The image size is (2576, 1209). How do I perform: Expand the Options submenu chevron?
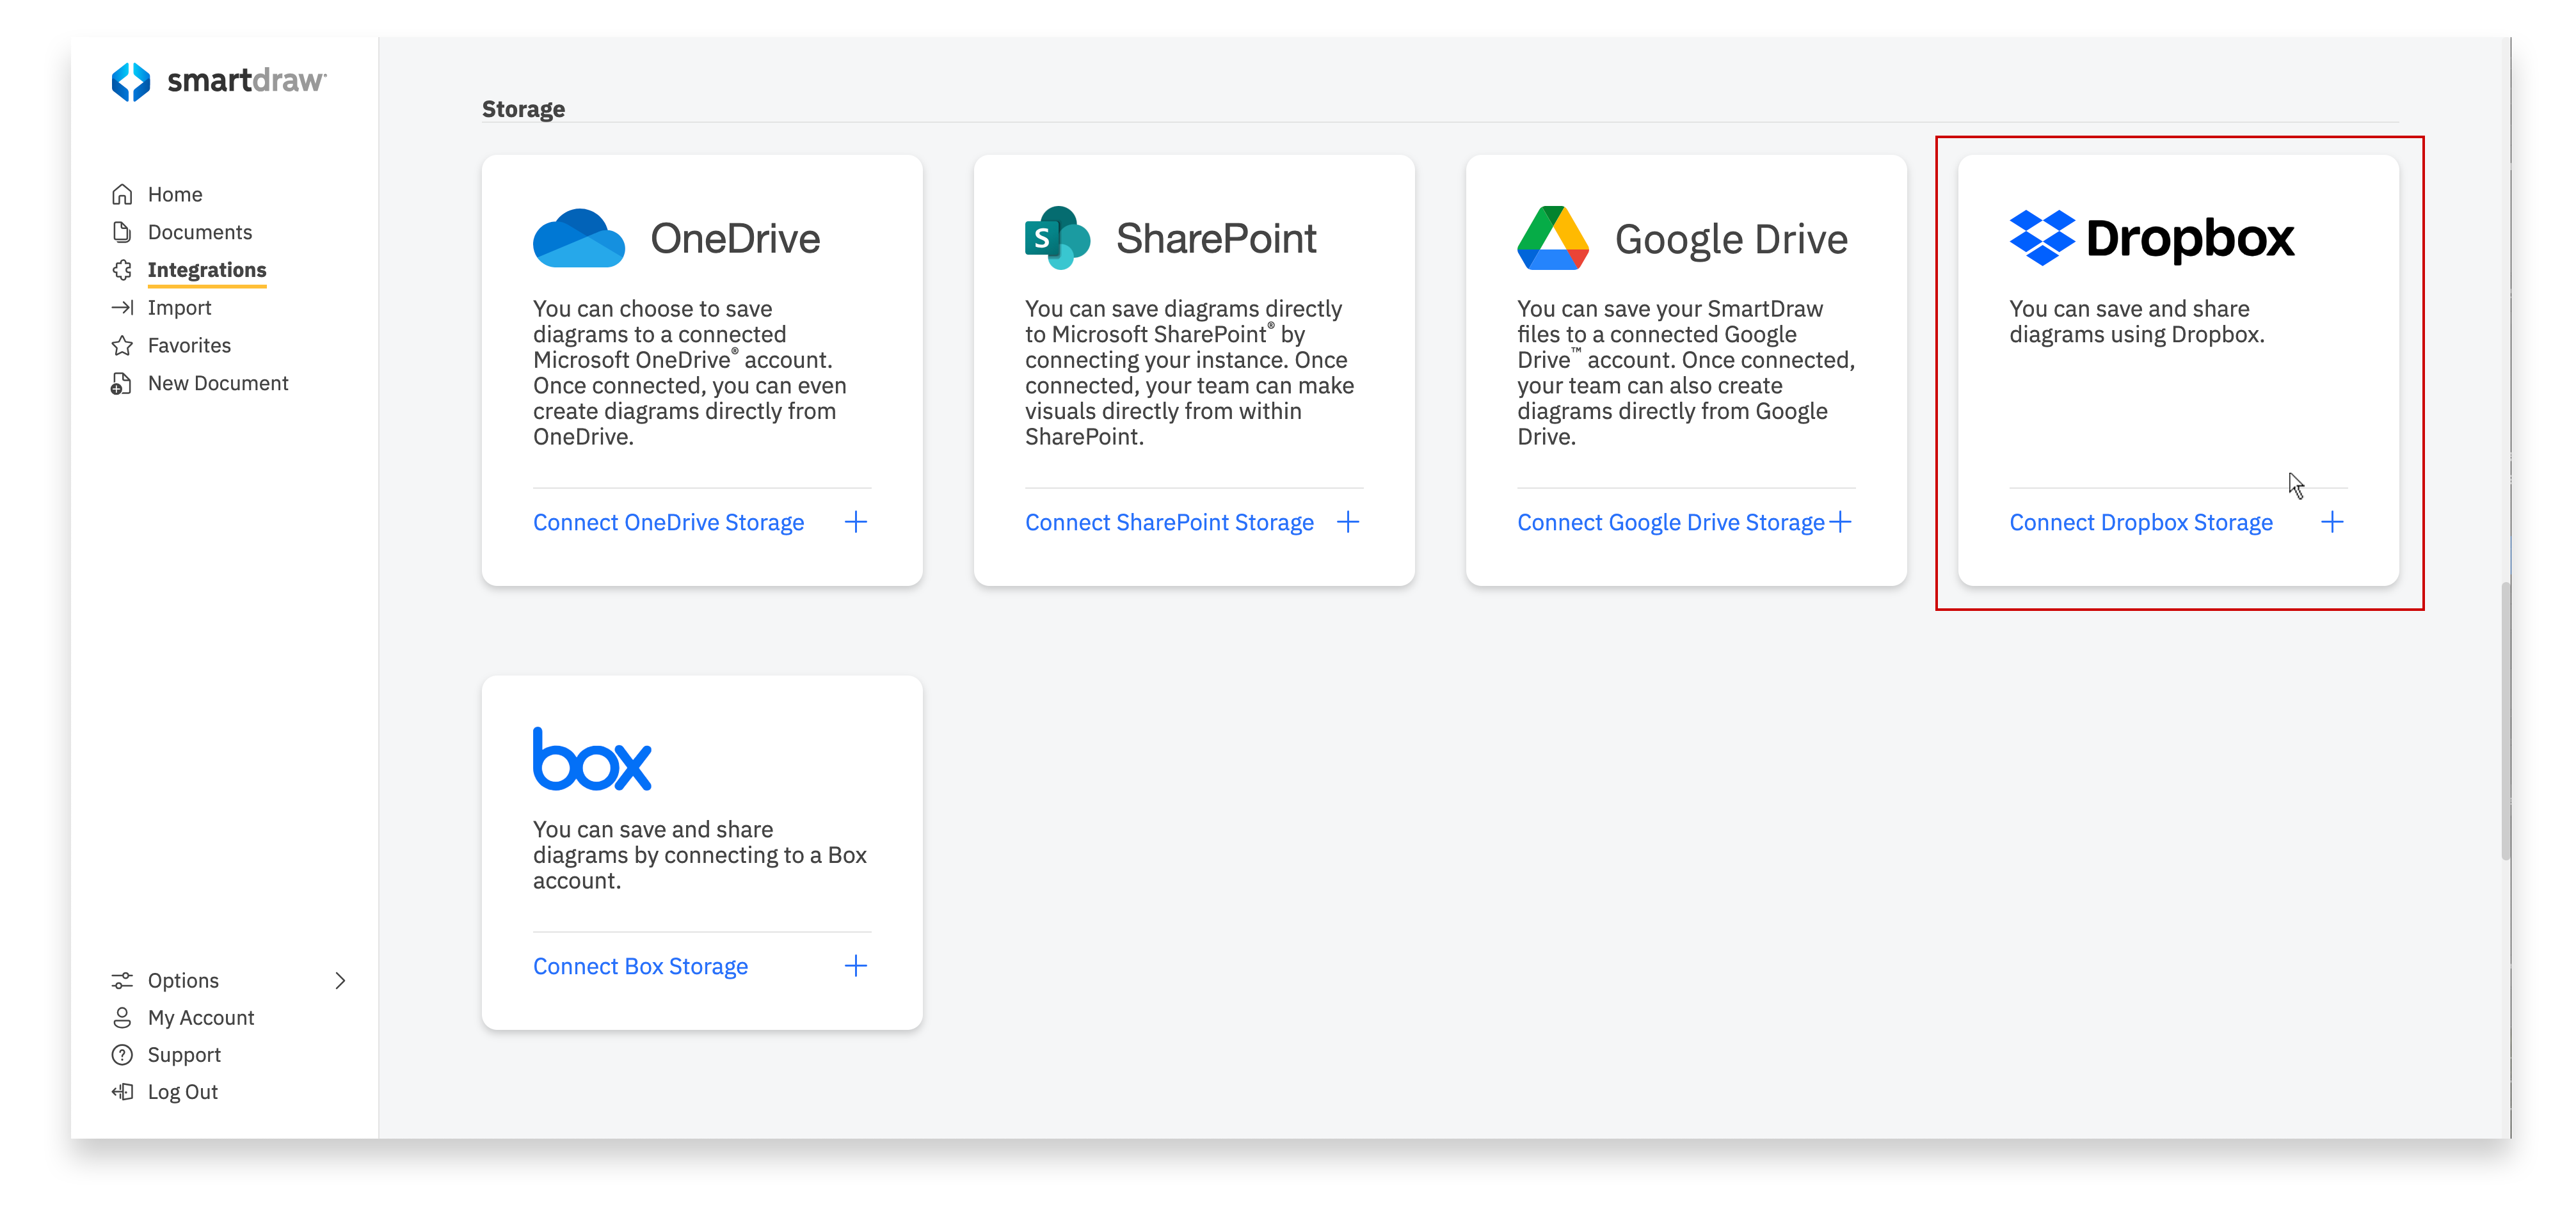340,980
